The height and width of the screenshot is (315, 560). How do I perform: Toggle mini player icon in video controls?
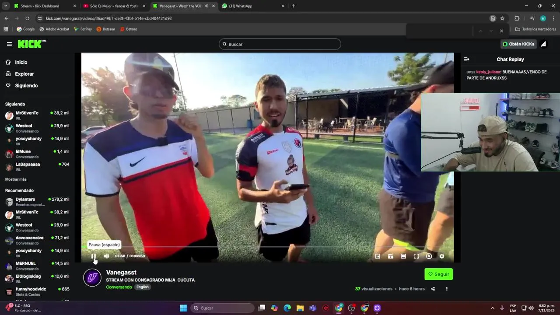(x=378, y=256)
